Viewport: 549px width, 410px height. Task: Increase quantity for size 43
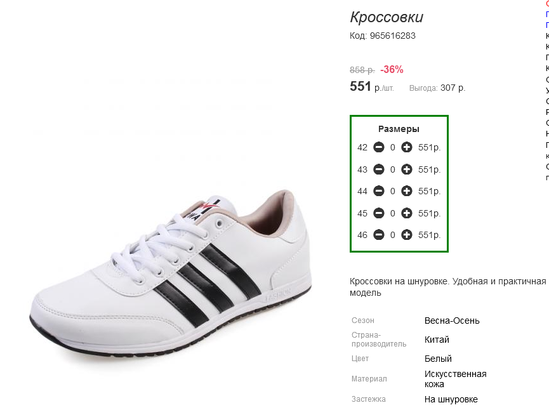tap(407, 169)
